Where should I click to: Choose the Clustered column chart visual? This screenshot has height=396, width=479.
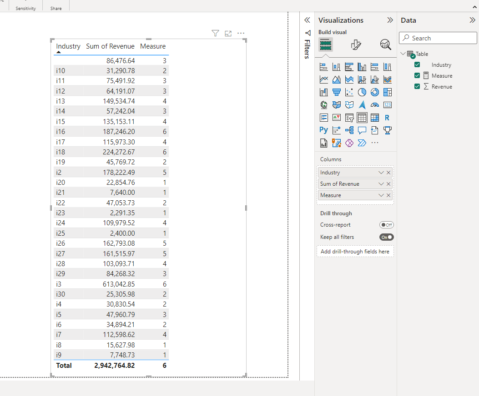(362, 67)
